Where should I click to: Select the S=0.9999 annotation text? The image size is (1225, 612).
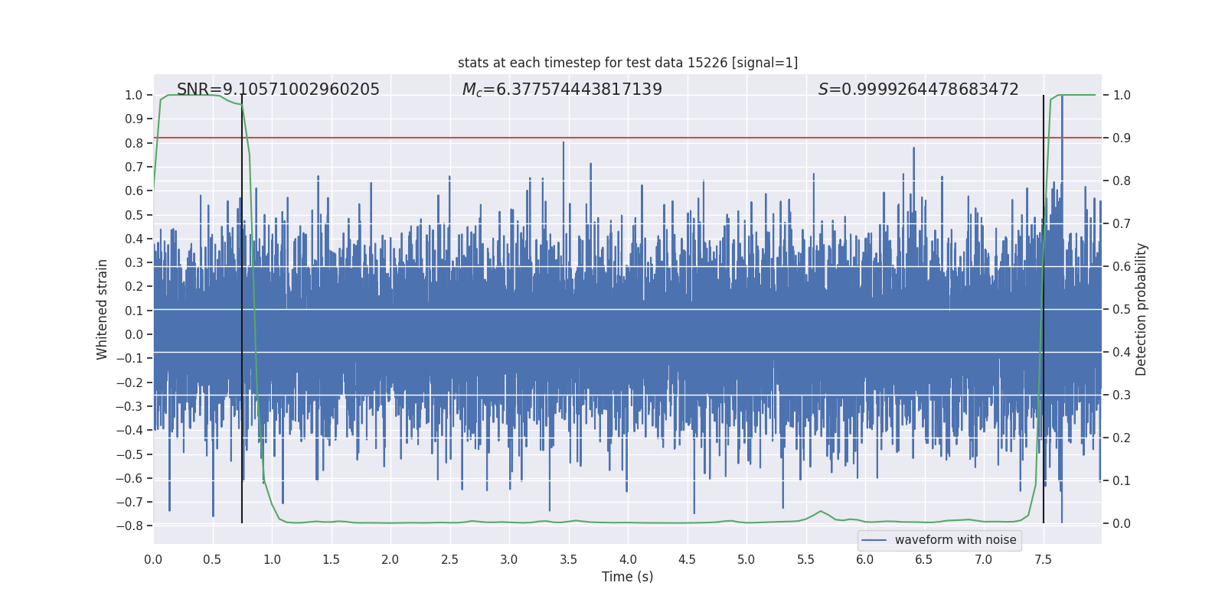click(918, 90)
